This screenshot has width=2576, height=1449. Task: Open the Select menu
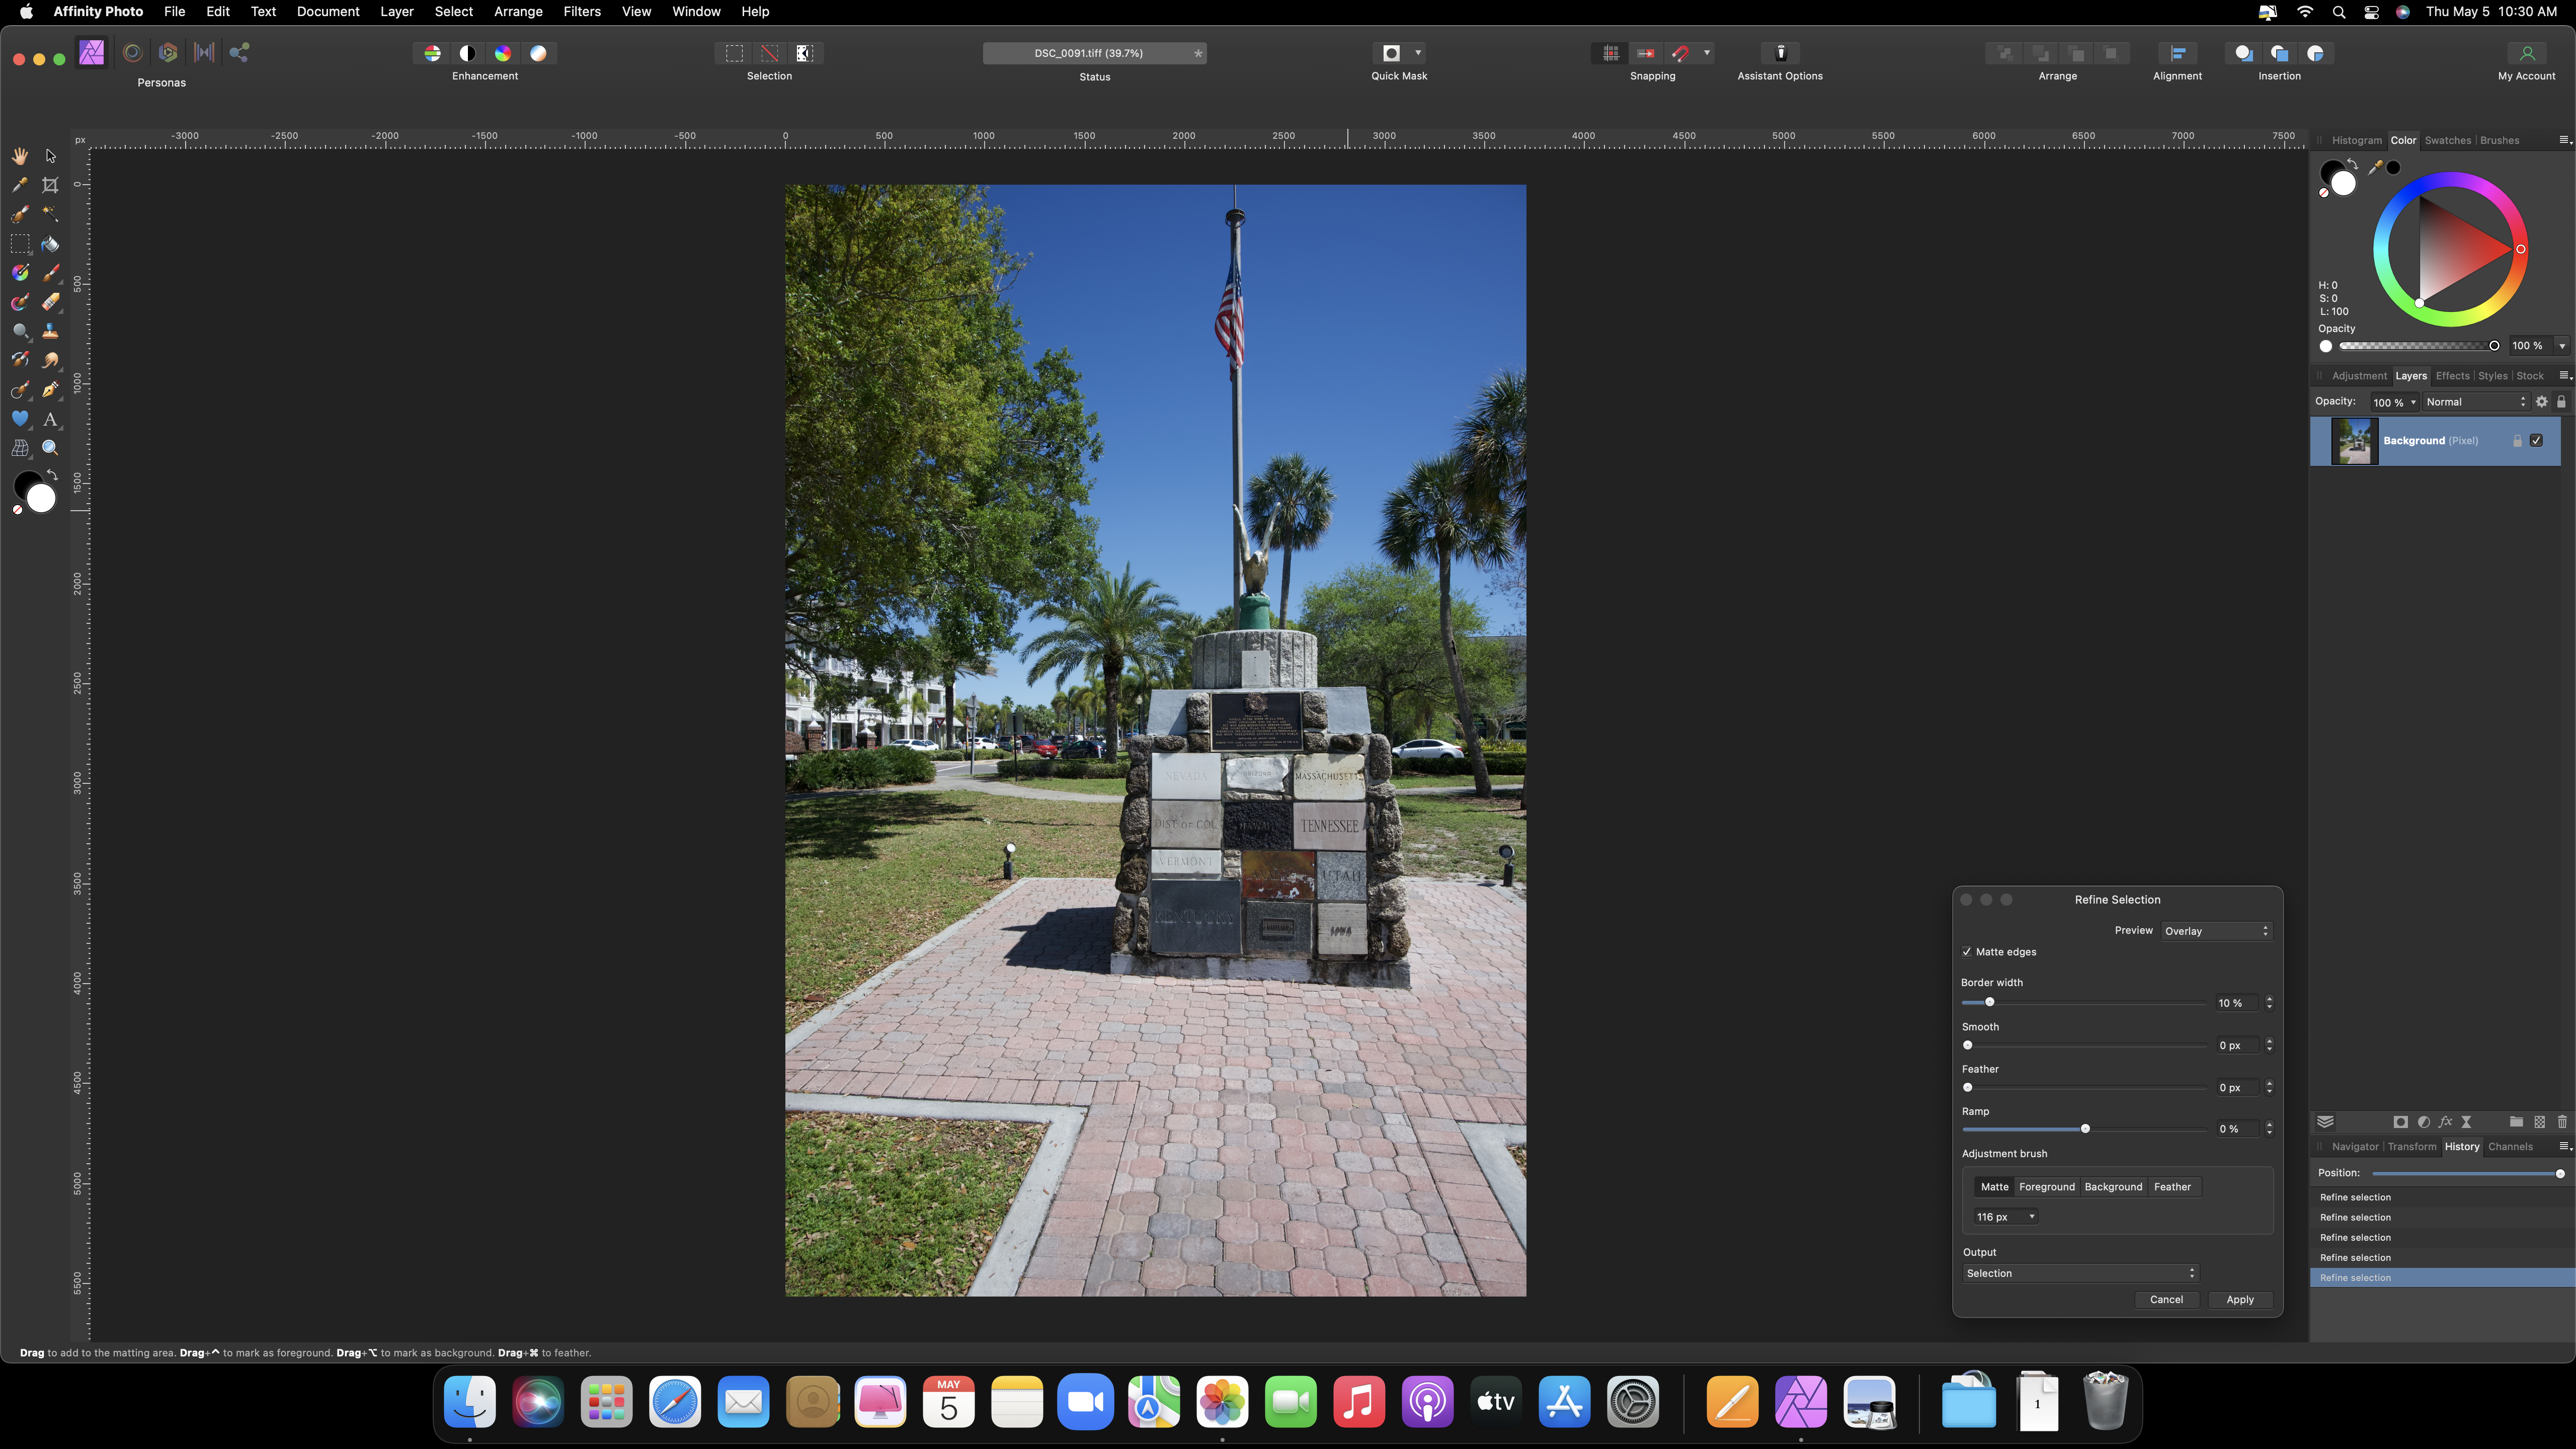454,12
